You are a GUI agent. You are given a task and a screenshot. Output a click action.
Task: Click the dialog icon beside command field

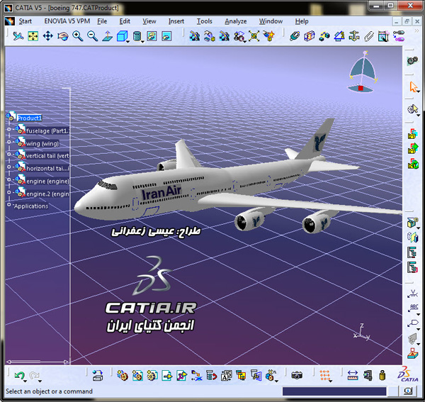pyautogui.click(x=408, y=391)
